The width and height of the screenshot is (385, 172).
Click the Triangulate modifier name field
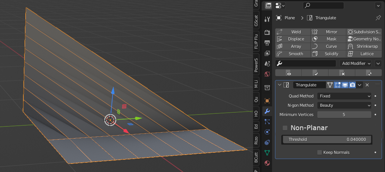tap(309, 85)
